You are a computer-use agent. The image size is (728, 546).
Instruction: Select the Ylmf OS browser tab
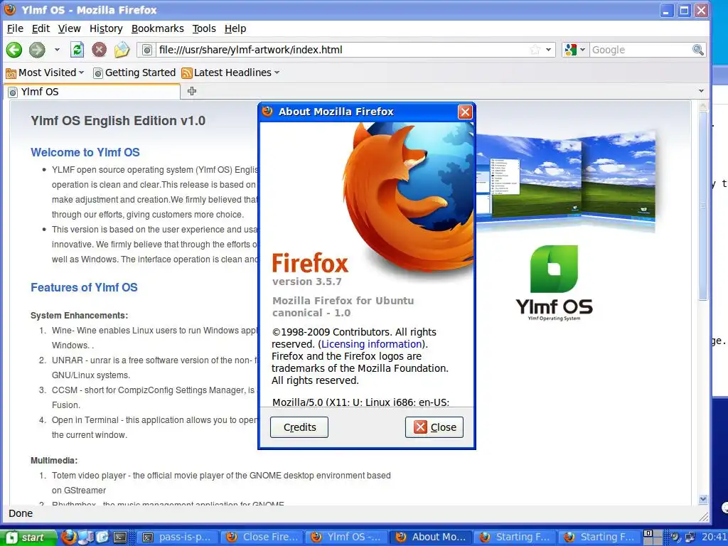tap(92, 92)
